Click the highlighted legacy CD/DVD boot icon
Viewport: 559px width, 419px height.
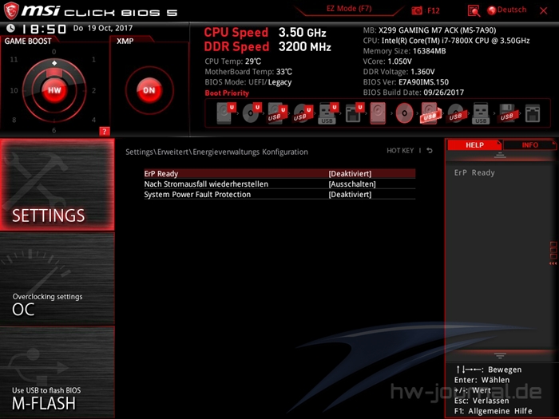point(404,113)
